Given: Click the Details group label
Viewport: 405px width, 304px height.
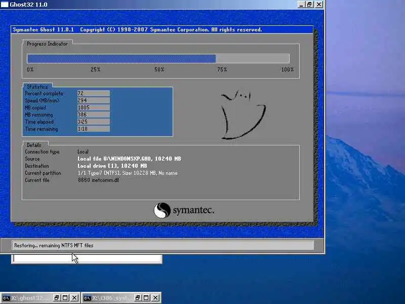Looking at the screenshot, I should point(34,145).
